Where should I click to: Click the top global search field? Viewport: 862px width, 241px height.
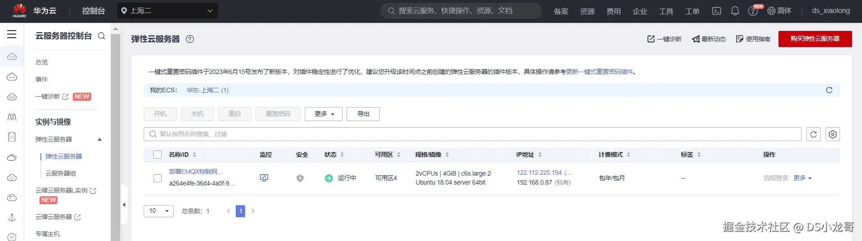461,11
